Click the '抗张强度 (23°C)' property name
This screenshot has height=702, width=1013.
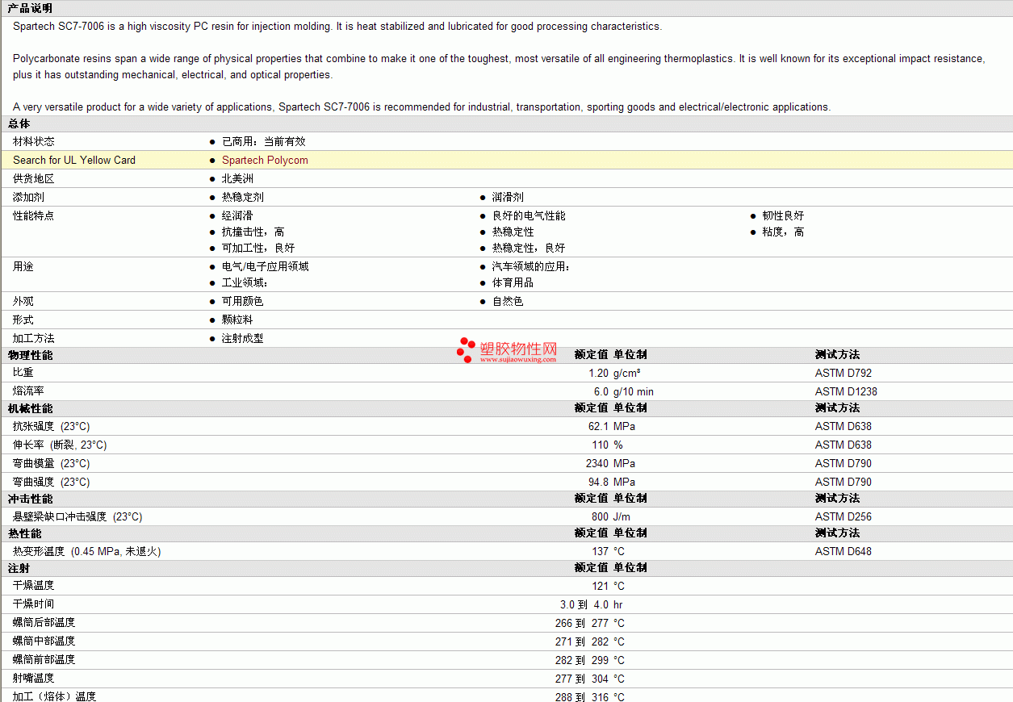point(52,426)
